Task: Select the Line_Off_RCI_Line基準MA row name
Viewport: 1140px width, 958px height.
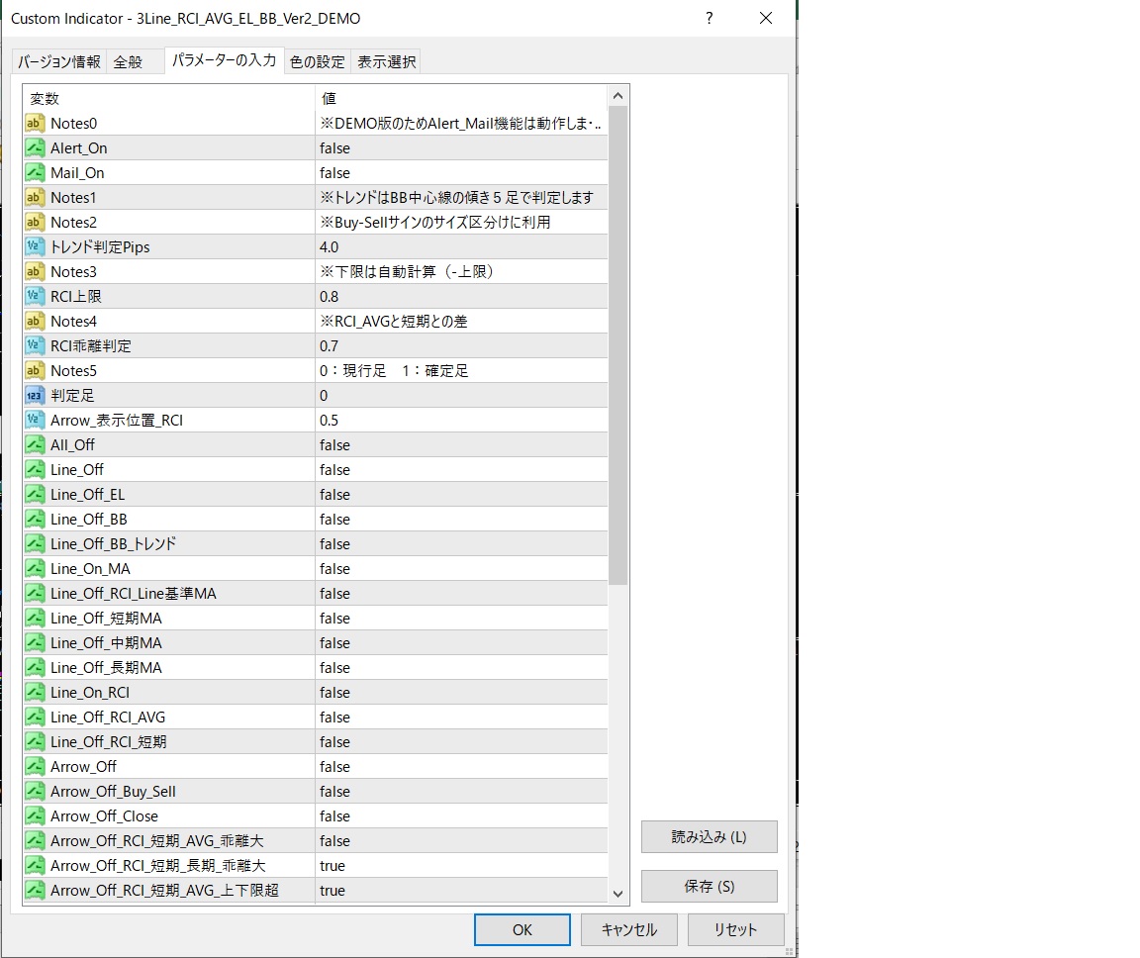Action: click(133, 593)
